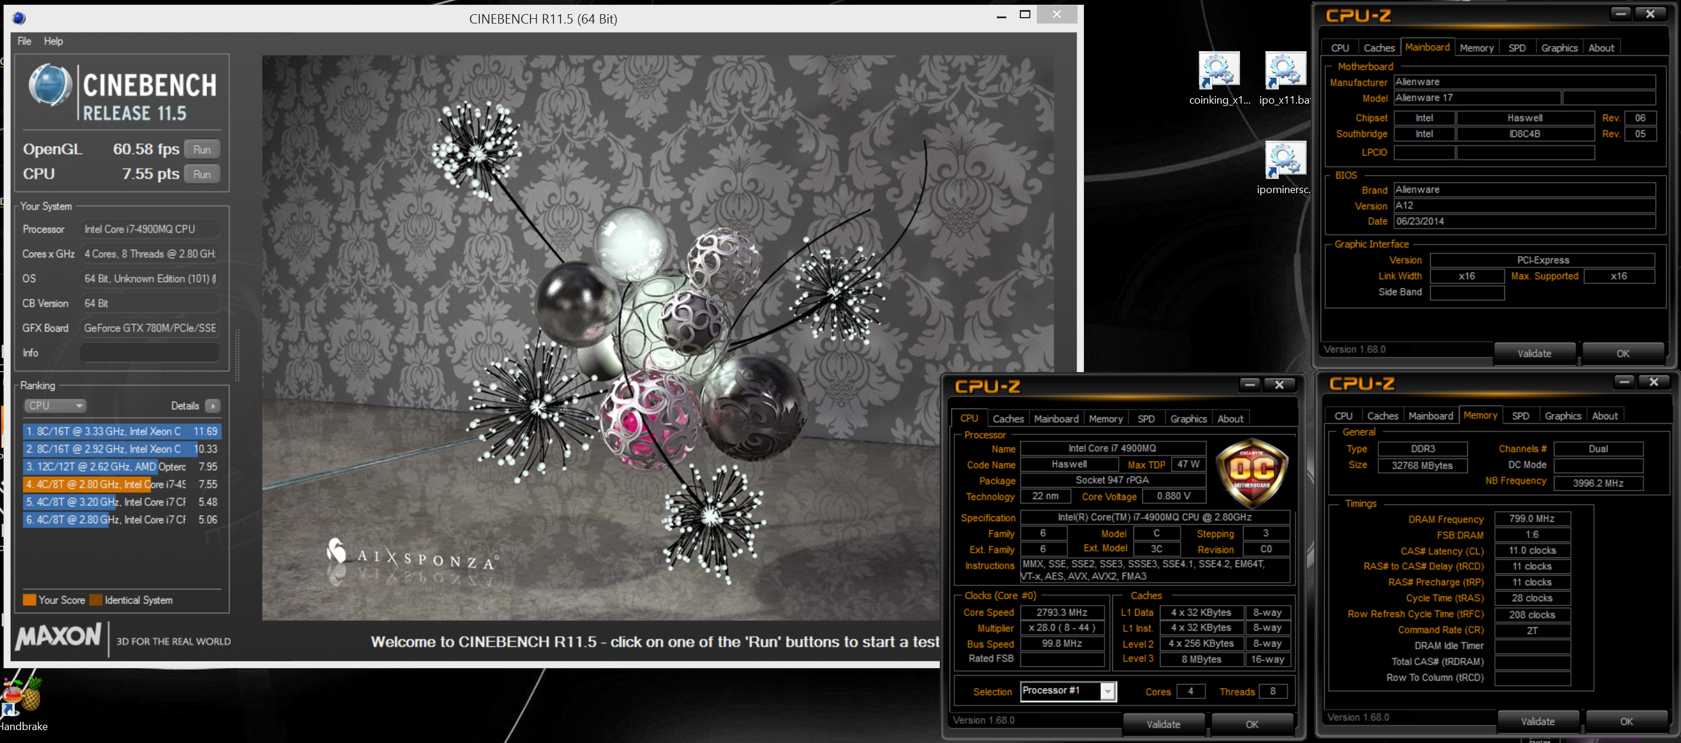The image size is (1681, 743).
Task: Open the Processor #1 selection dropdown
Action: pos(1068,691)
